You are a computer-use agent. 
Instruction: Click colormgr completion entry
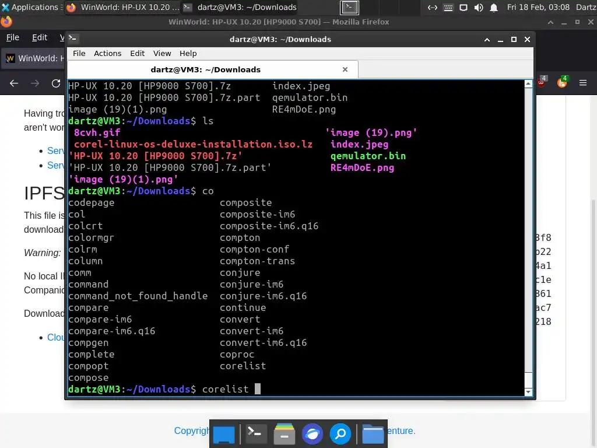[91, 238]
